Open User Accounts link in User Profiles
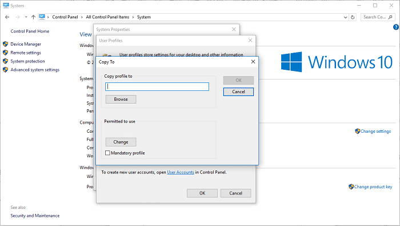This screenshot has height=226, width=400. pyautogui.click(x=181, y=172)
